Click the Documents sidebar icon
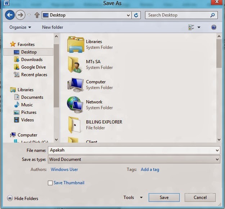 17,97
